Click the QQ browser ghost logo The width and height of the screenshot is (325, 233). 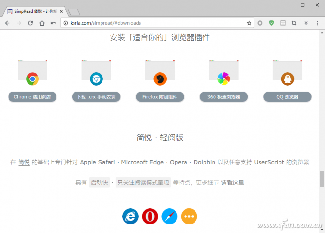pyautogui.click(x=288, y=78)
